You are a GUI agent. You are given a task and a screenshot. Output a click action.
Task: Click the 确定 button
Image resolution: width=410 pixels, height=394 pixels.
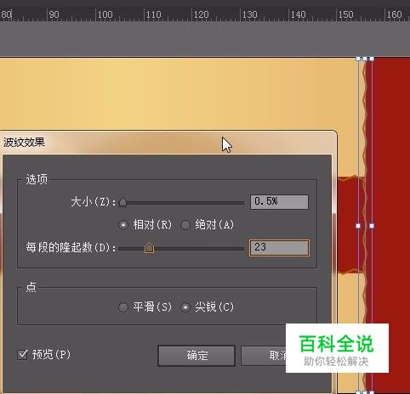tap(196, 356)
